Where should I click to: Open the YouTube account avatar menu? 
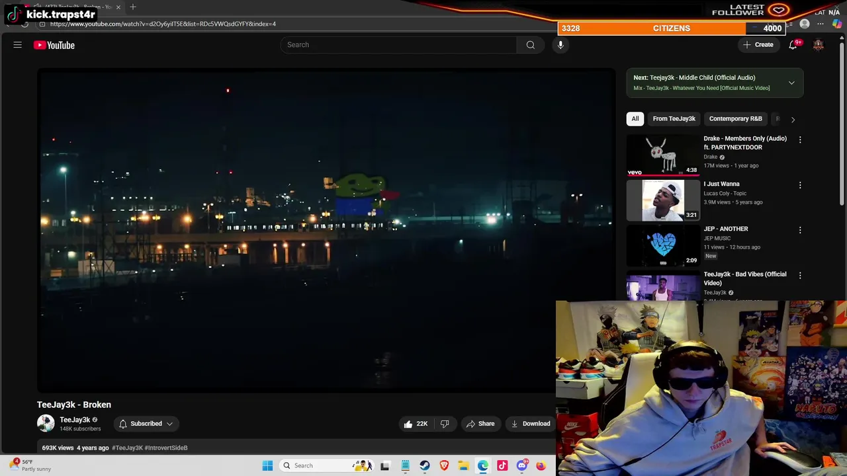819,45
